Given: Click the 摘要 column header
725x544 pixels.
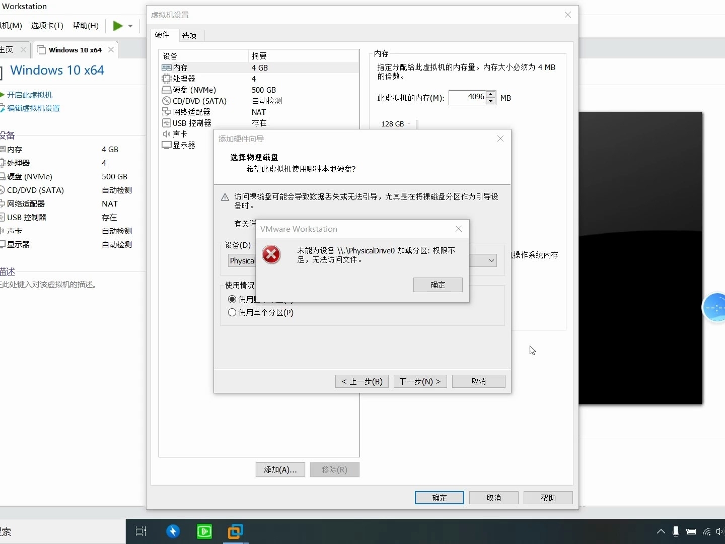Looking at the screenshot, I should 304,55.
